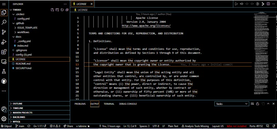Select the LICENSE editor tab
The width and height of the screenshot is (277, 129).
[83, 4]
